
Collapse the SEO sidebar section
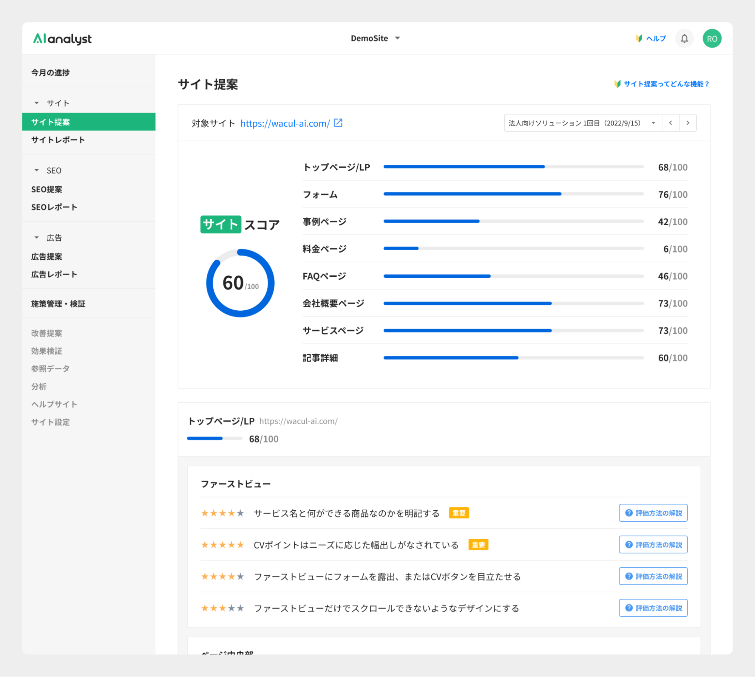[37, 170]
